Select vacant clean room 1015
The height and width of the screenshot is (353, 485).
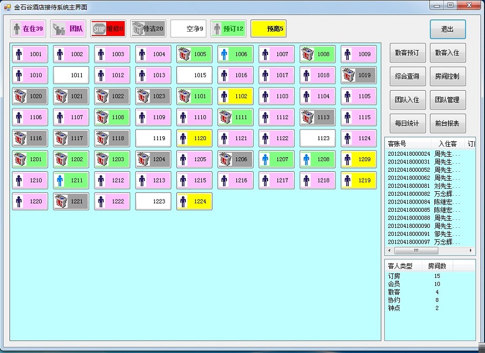click(x=194, y=75)
